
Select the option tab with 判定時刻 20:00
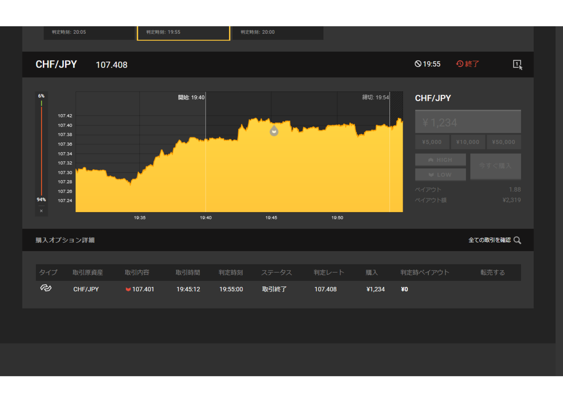[278, 33]
